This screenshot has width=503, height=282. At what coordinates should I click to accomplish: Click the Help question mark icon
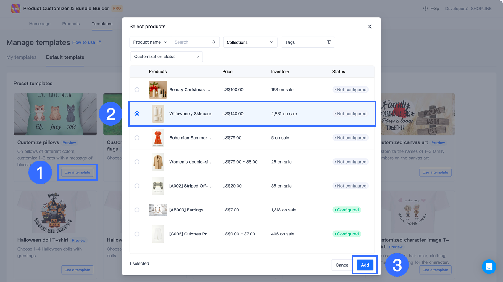click(x=425, y=8)
